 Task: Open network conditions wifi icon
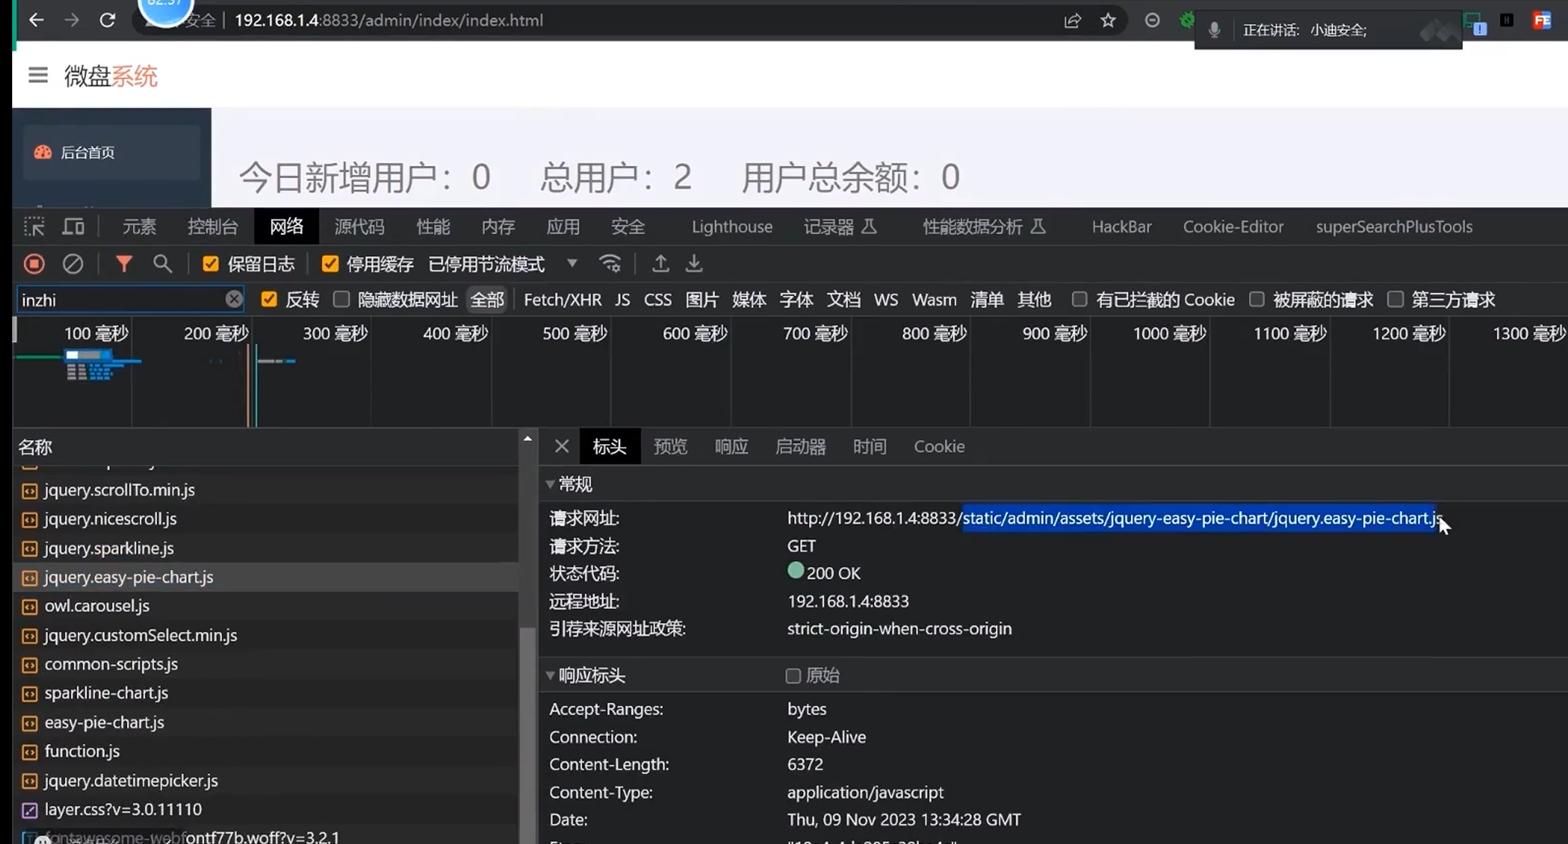pyautogui.click(x=610, y=263)
